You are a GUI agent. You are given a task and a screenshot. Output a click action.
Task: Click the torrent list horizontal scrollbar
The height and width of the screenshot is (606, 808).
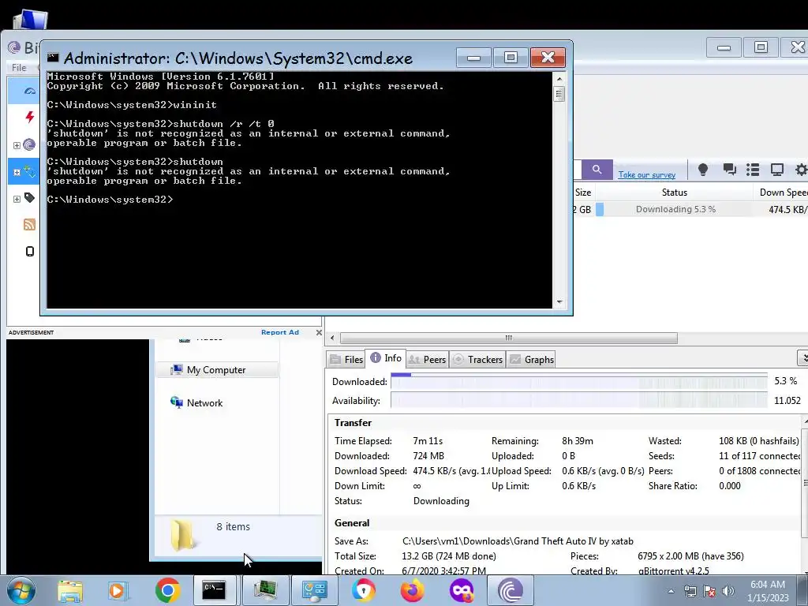[509, 338]
